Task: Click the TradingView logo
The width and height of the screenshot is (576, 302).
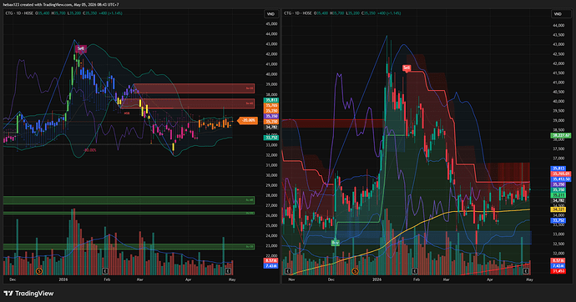Action: [28, 293]
